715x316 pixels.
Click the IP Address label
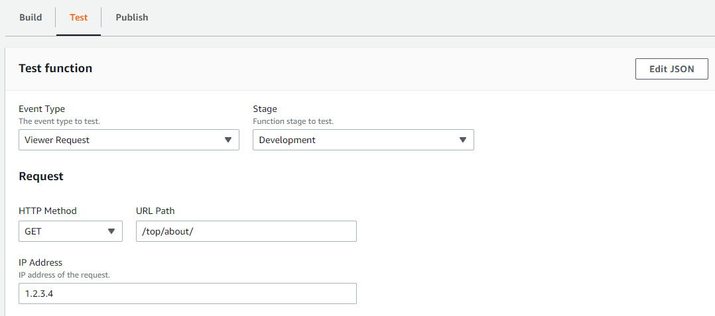(40, 263)
